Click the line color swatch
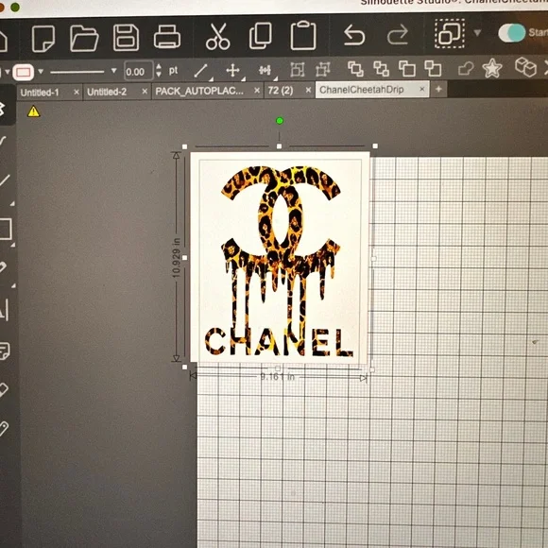This screenshot has width=548, height=548. 24,73
